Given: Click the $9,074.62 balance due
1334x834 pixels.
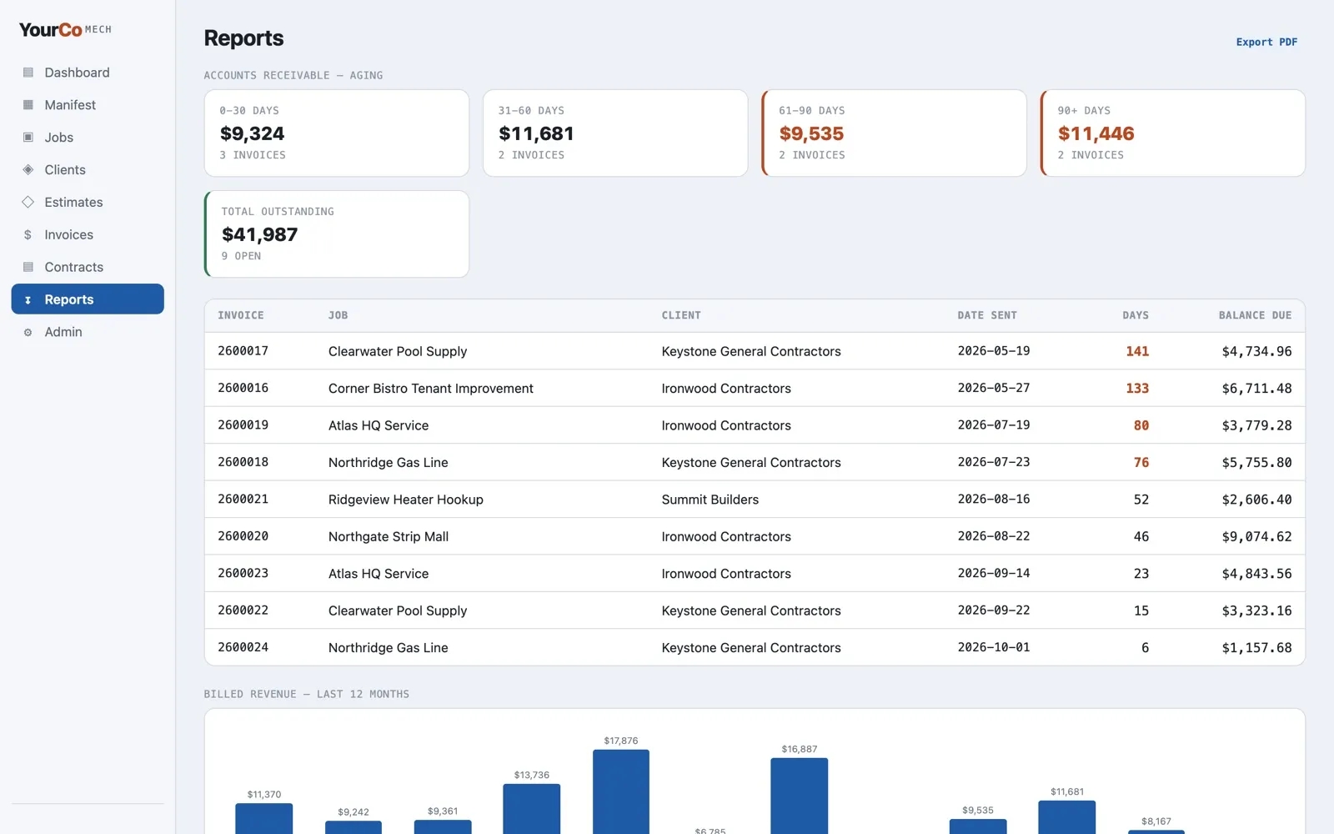Looking at the screenshot, I should 1256,536.
